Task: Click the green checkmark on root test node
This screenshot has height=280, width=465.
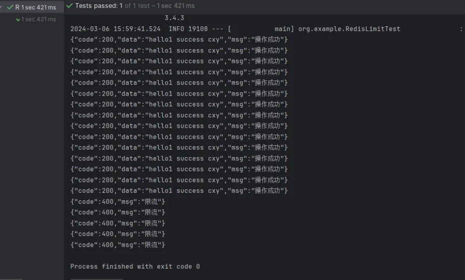Action: tap(10, 7)
